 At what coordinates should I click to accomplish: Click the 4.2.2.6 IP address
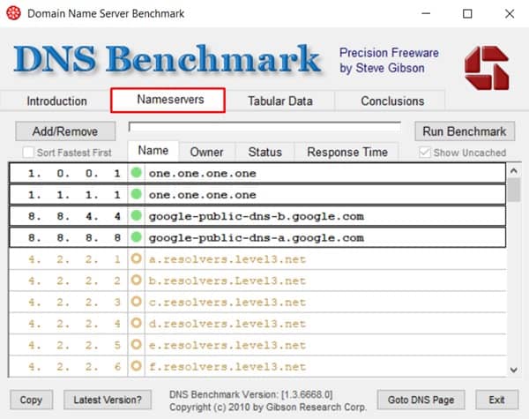coord(74,366)
